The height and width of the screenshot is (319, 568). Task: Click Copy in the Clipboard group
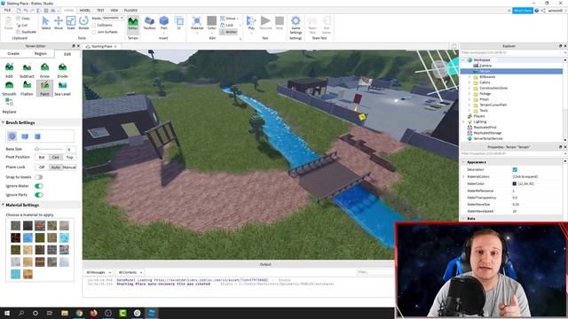tap(23, 18)
